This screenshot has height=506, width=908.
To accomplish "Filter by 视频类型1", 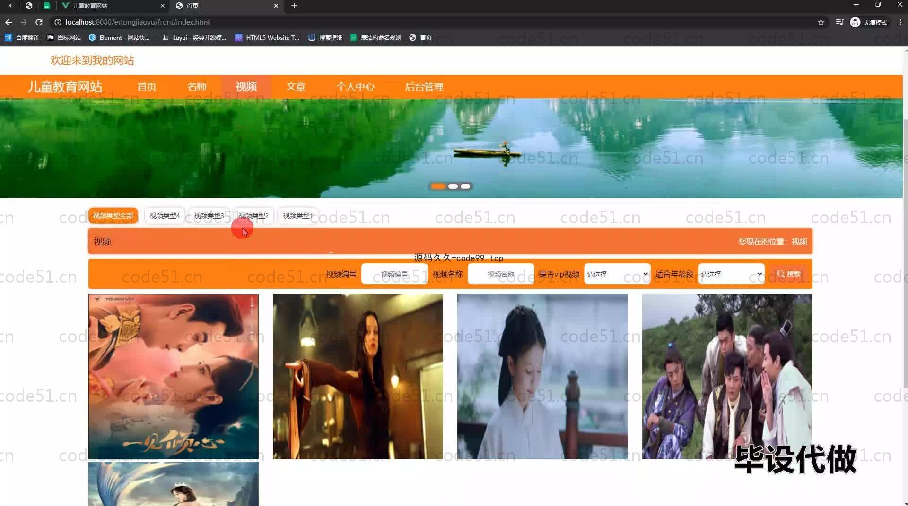I will [298, 216].
